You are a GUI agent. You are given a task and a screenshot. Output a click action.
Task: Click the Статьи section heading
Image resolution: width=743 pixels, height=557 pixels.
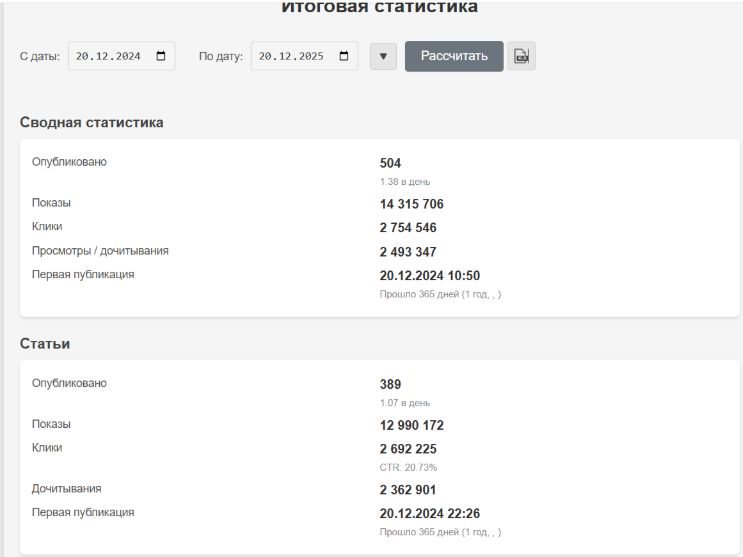[45, 343]
